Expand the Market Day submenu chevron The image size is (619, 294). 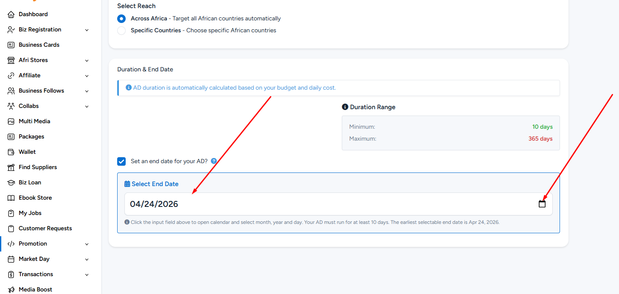tap(87, 260)
